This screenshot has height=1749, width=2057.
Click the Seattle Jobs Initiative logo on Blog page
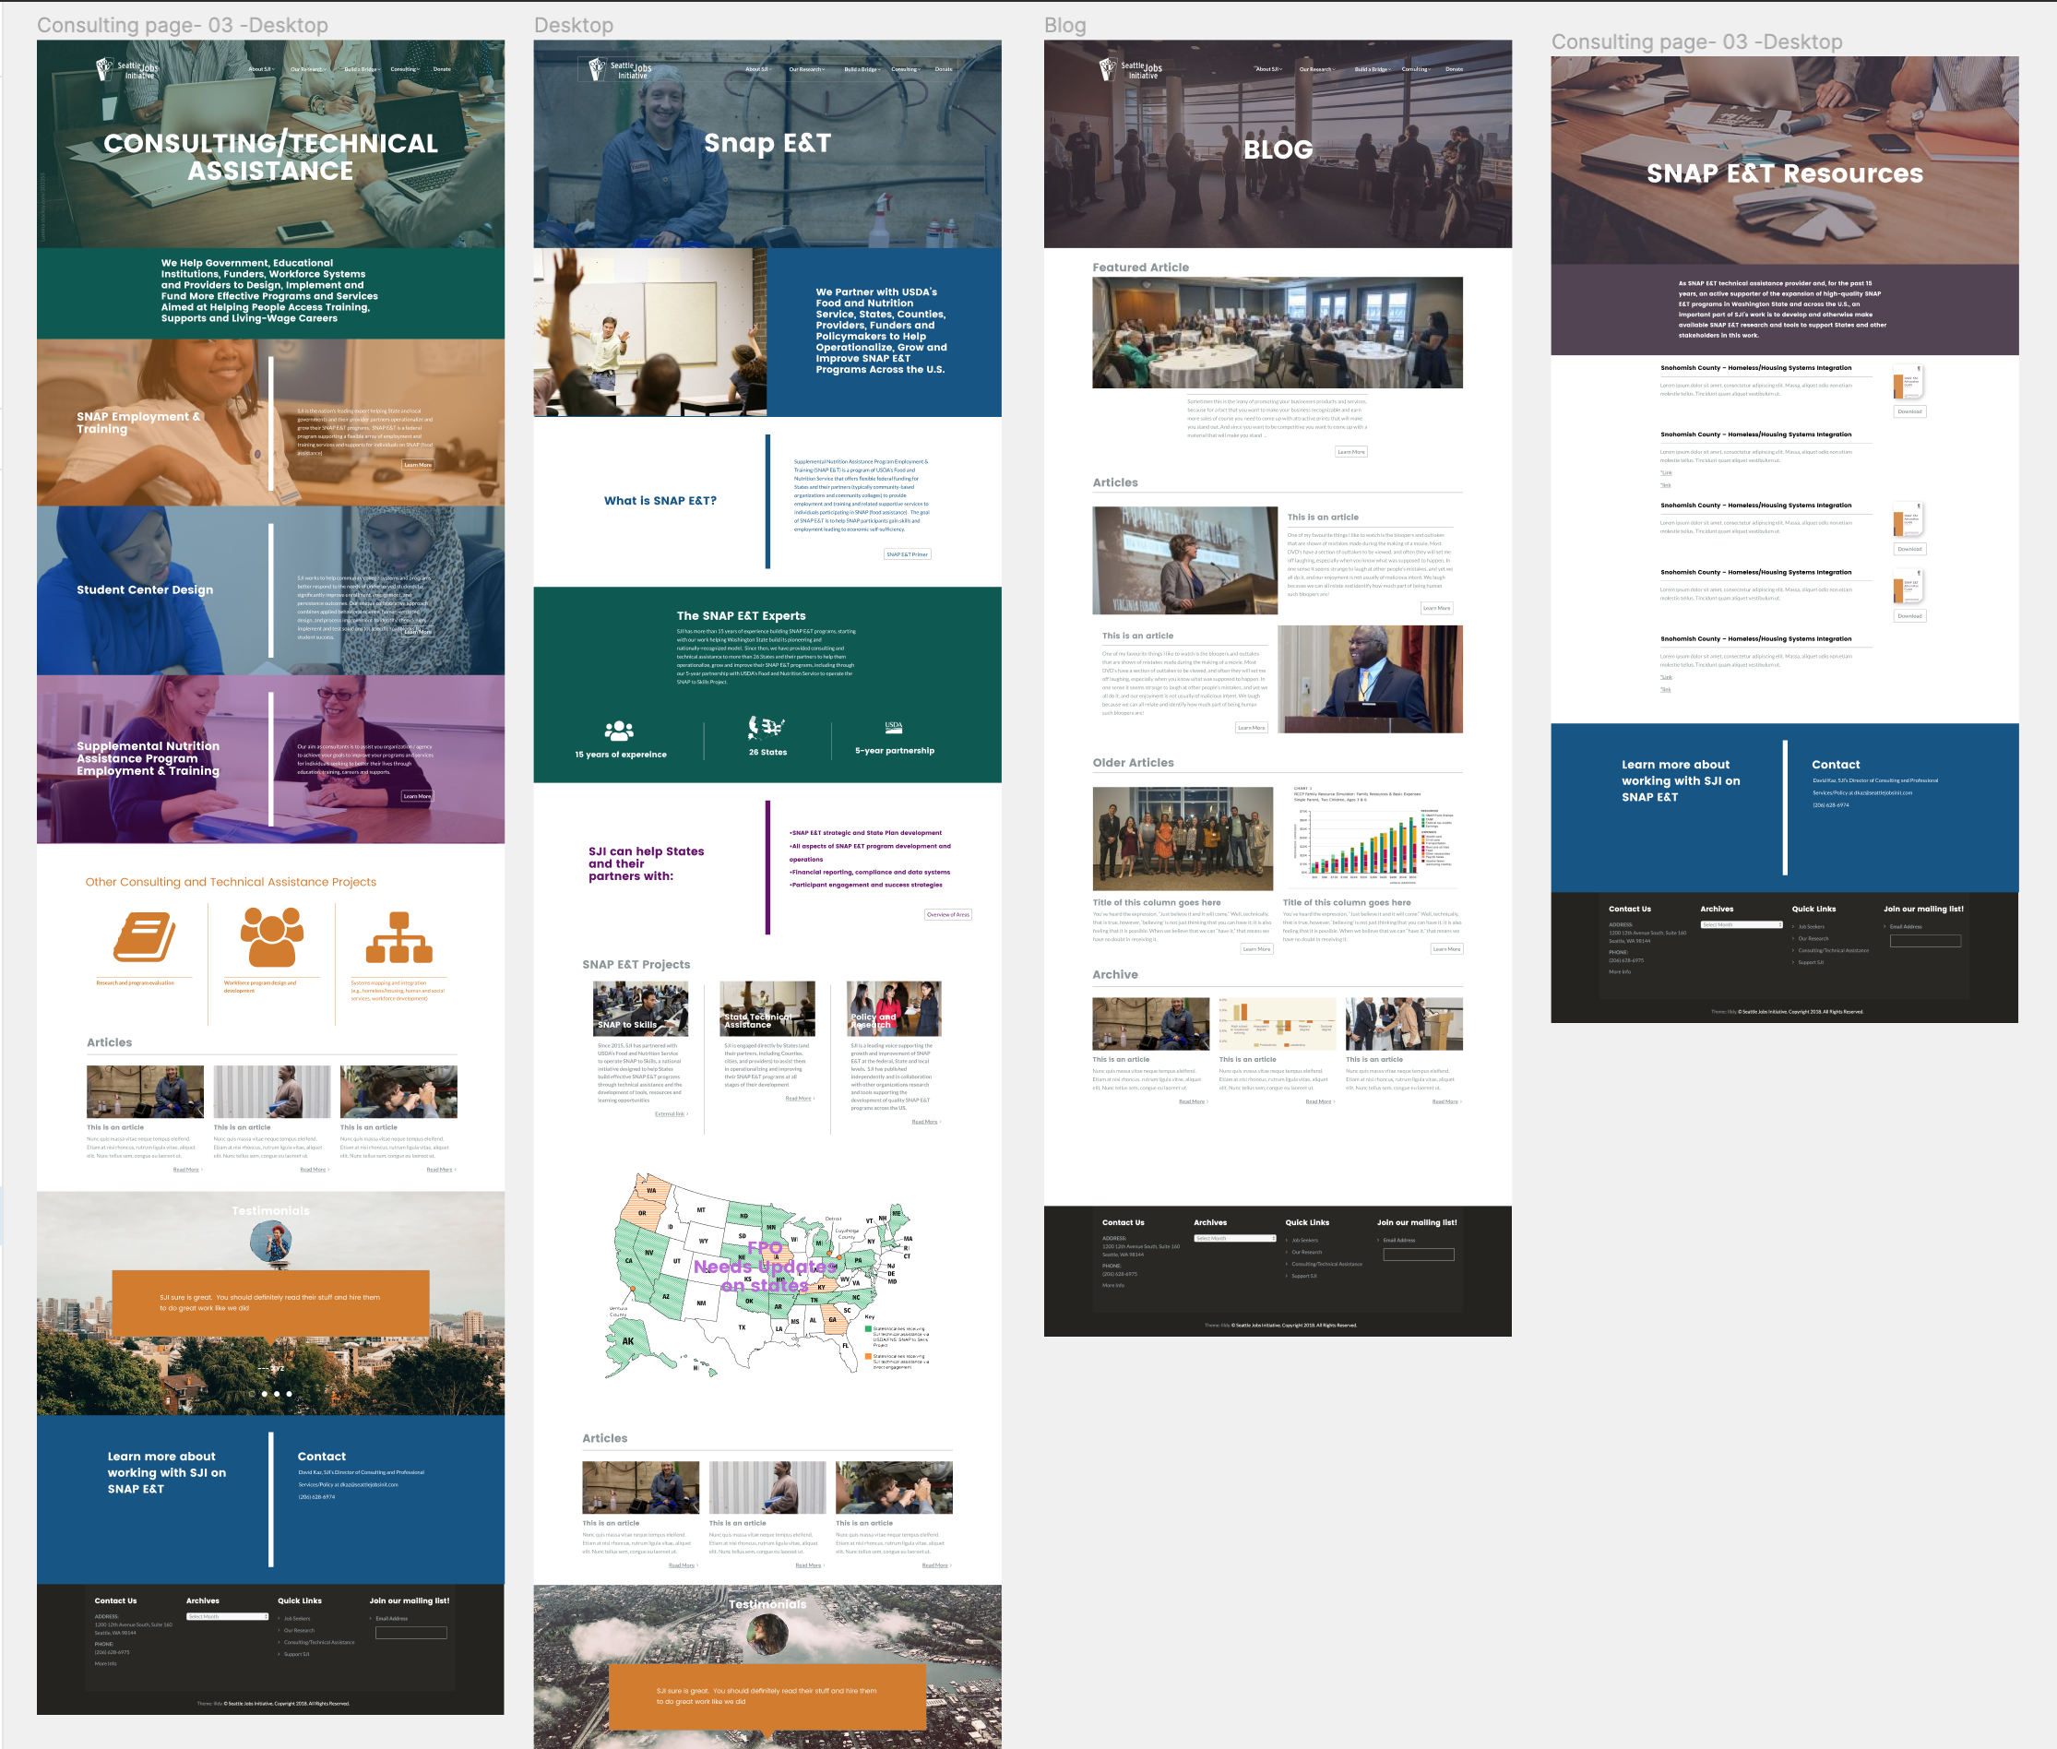[x=1129, y=69]
